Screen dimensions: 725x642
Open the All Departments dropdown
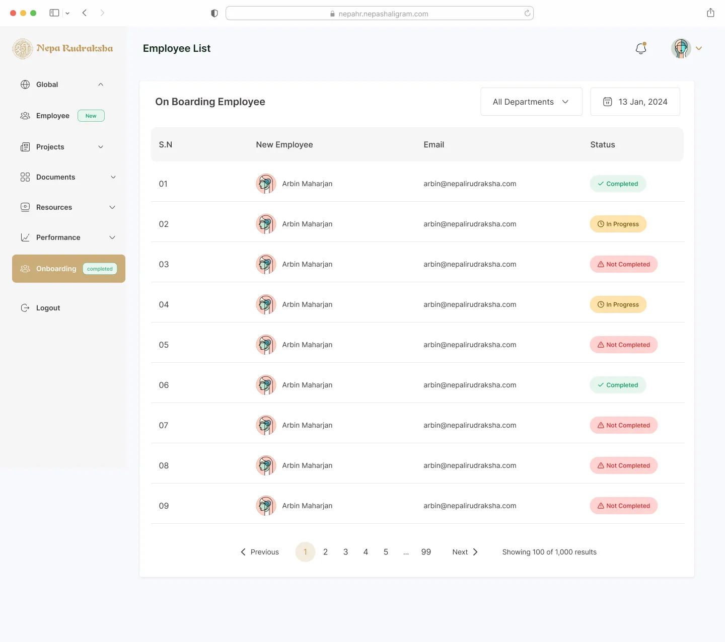click(531, 102)
